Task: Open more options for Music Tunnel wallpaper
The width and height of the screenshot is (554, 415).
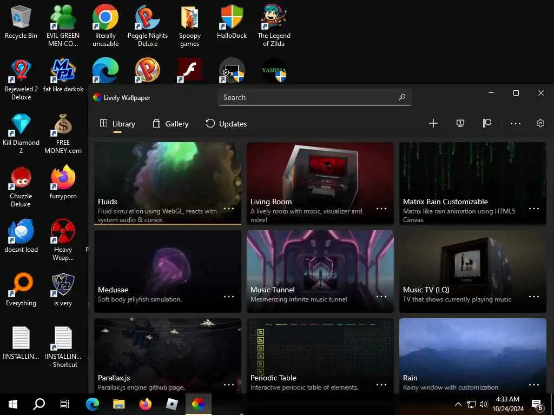Action: click(381, 297)
